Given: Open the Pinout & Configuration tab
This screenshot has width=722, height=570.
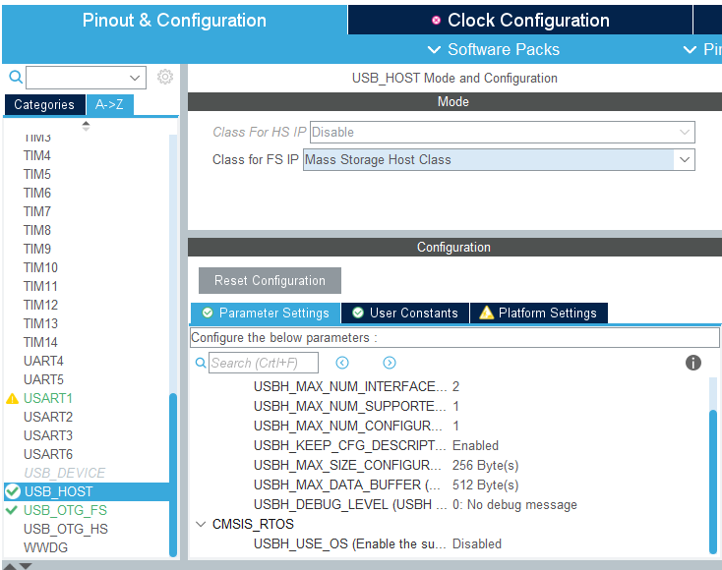Looking at the screenshot, I should click(174, 21).
